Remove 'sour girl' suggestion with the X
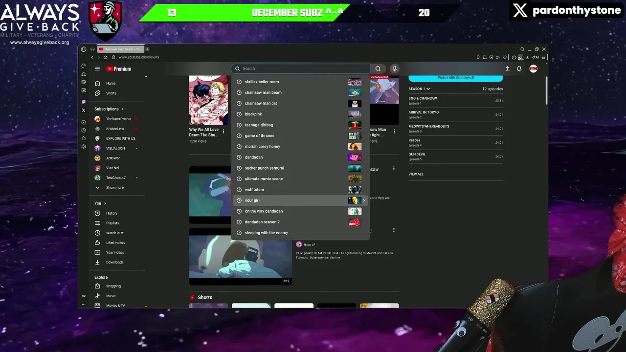Image resolution: width=626 pixels, height=352 pixels. pos(364,200)
